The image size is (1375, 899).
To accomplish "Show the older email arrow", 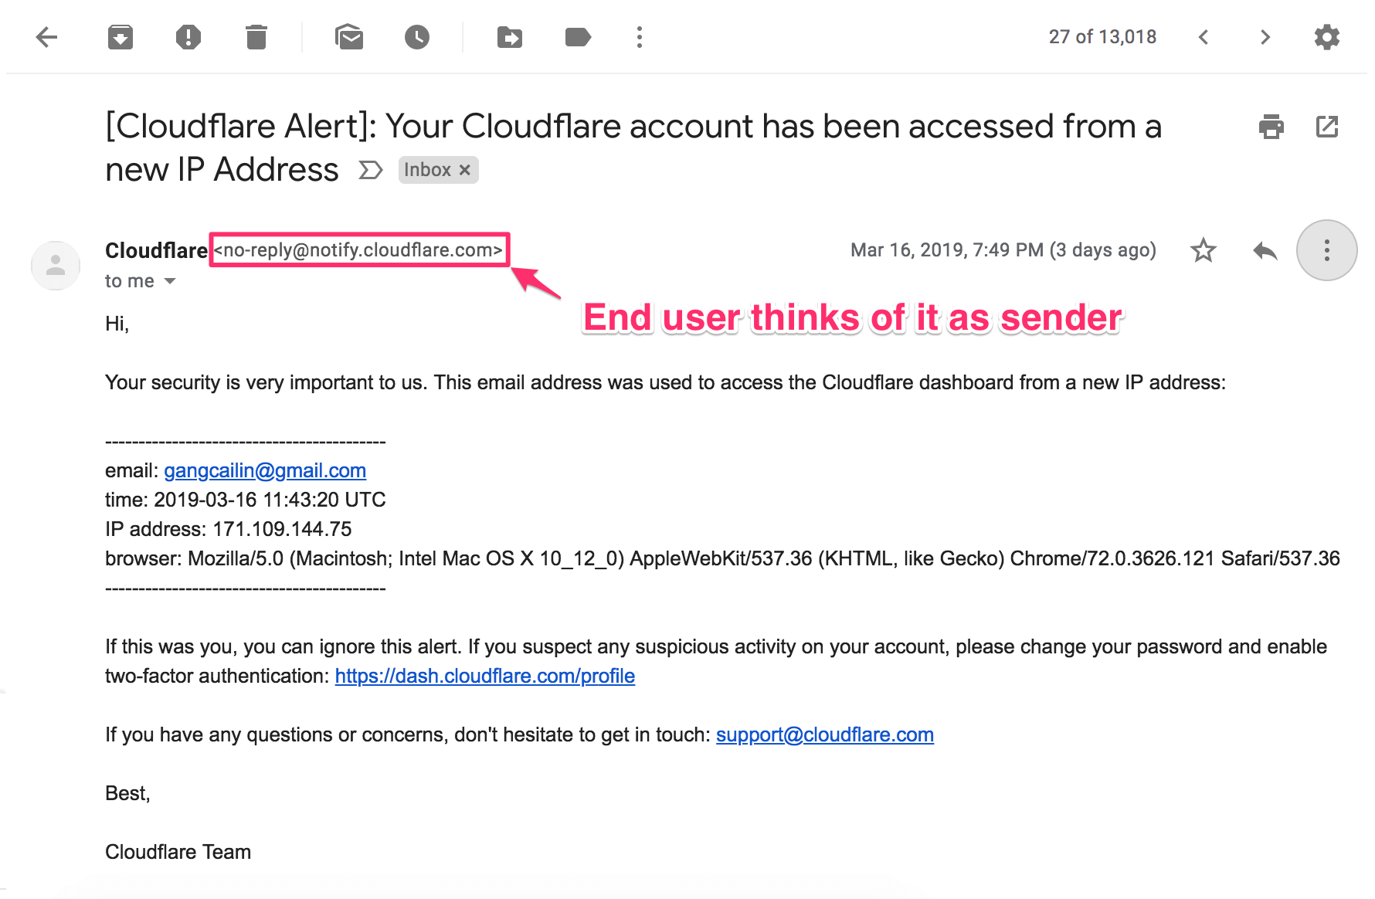I will pos(1265,37).
